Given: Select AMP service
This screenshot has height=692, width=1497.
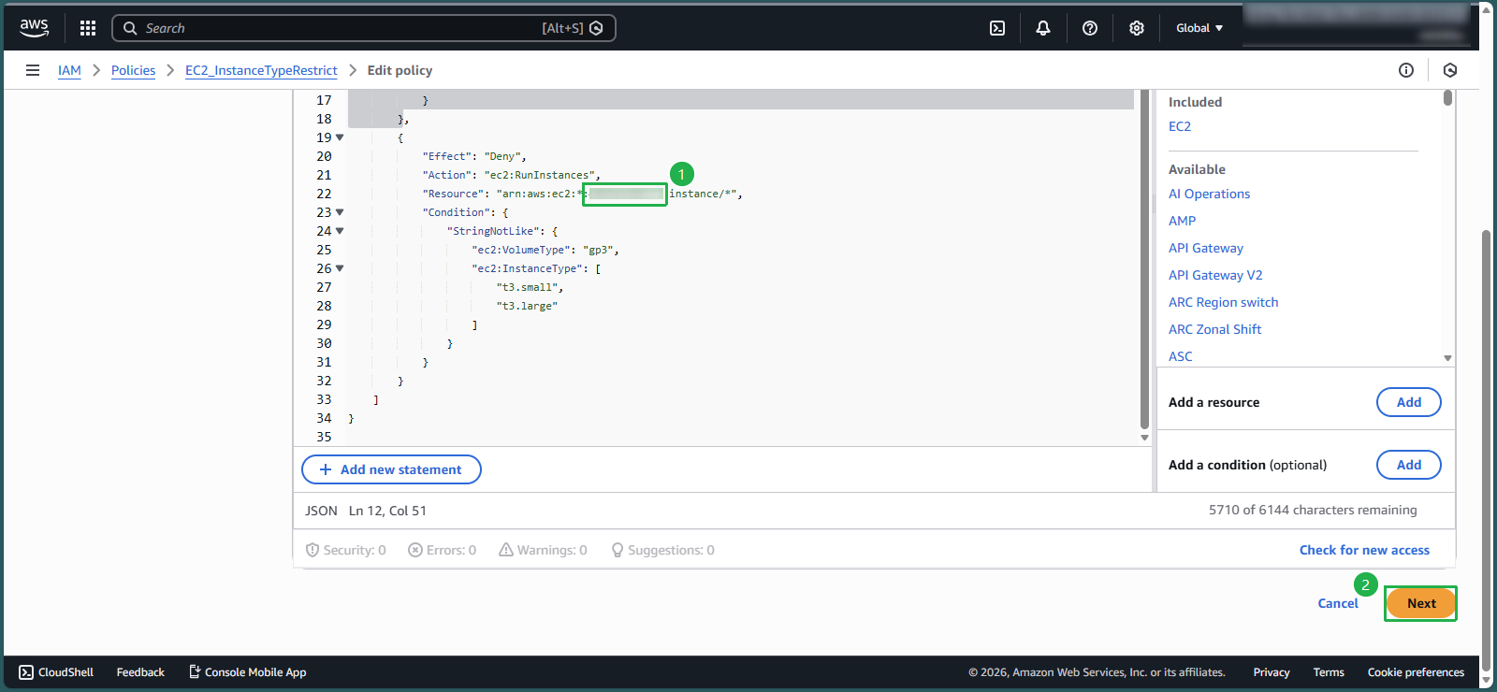Looking at the screenshot, I should click(x=1182, y=221).
